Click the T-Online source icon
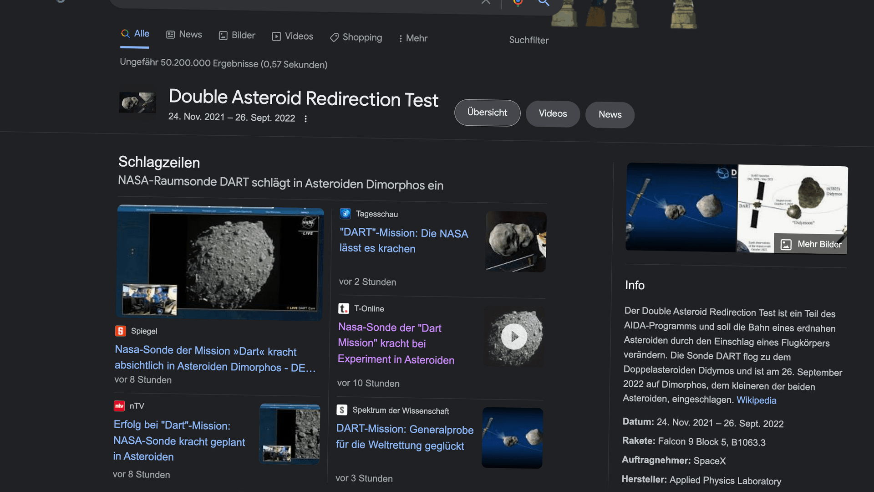Screen dimensions: 874x492 tap(344, 308)
